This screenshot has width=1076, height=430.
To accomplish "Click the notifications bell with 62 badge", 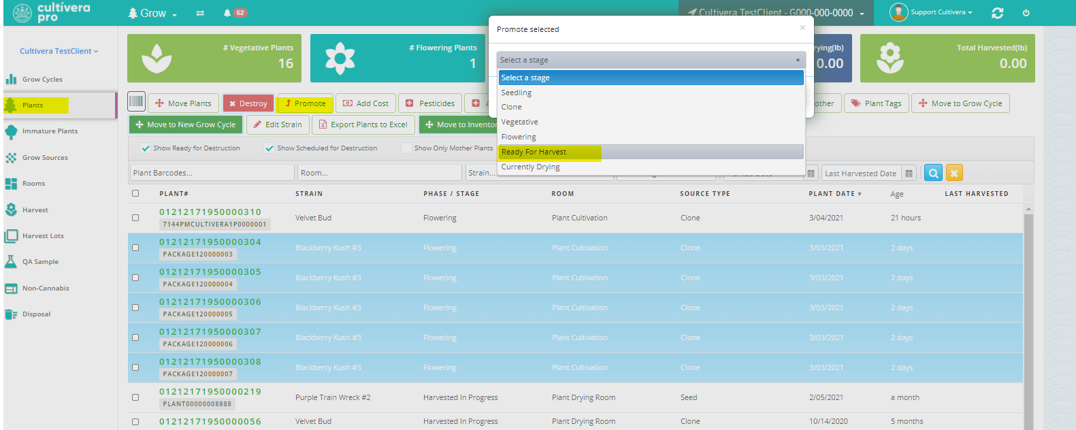I will click(235, 13).
